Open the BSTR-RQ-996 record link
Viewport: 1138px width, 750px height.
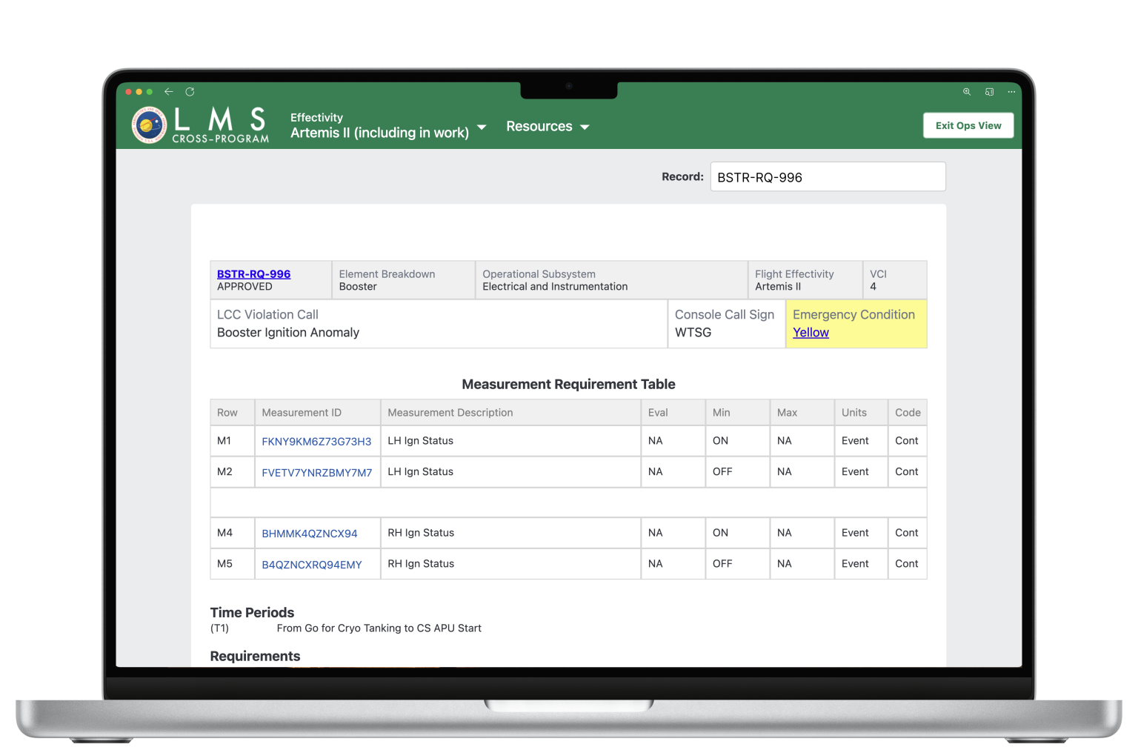pos(253,273)
